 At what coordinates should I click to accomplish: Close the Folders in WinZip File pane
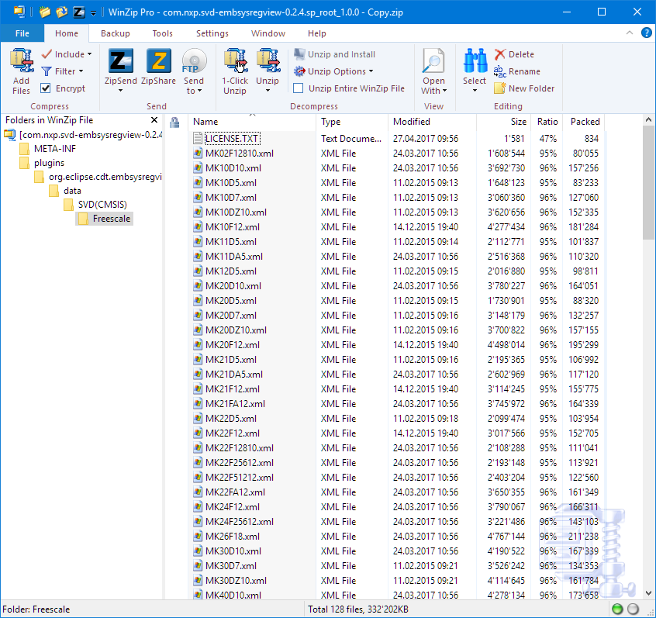tap(154, 120)
